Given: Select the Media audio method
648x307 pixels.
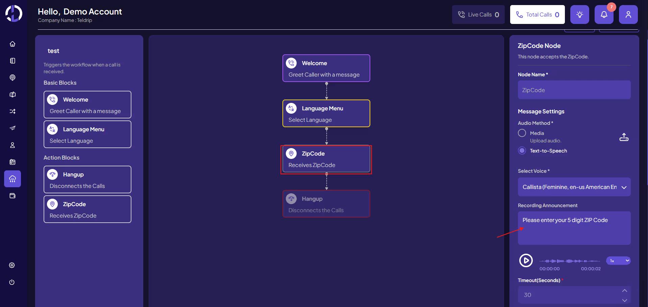Looking at the screenshot, I should [x=522, y=133].
